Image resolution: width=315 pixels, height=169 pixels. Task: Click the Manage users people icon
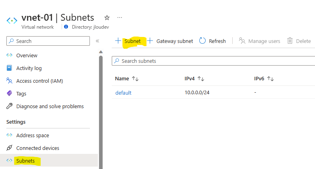[x=242, y=41]
